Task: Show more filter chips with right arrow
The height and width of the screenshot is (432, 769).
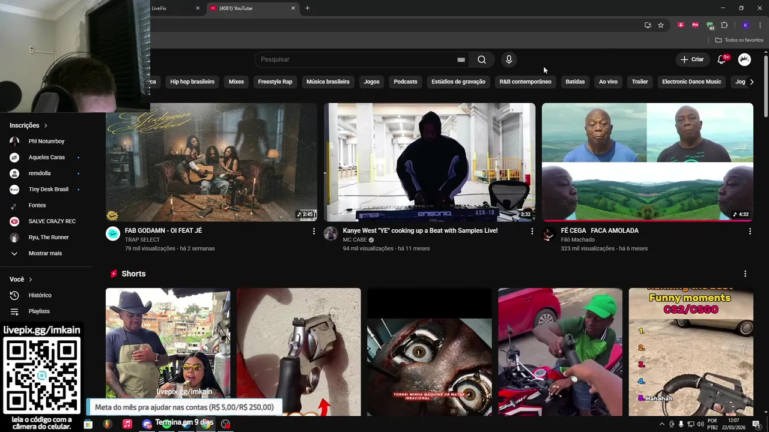Action: tap(752, 82)
